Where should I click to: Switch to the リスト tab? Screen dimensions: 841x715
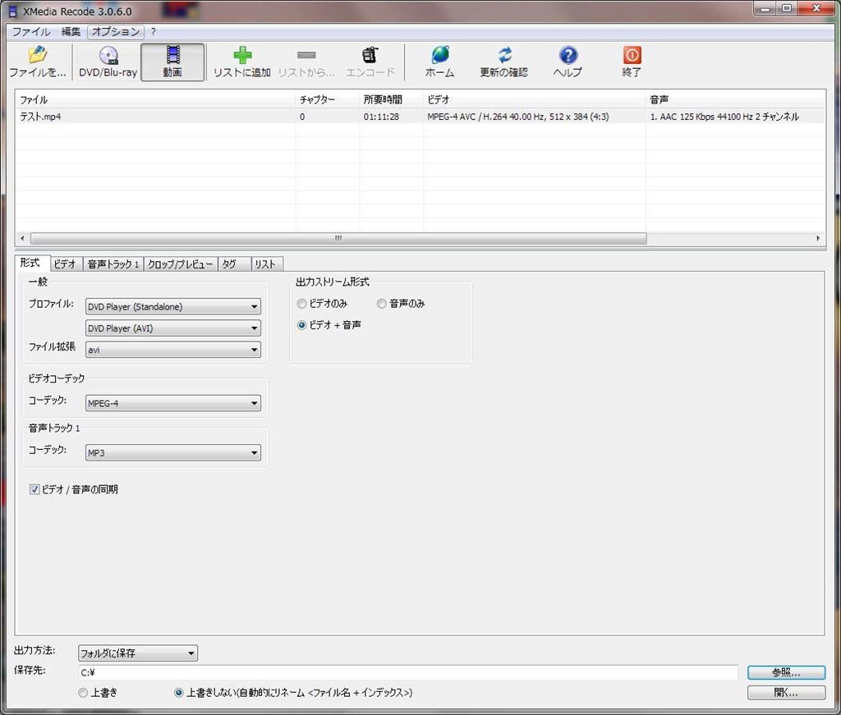click(x=265, y=264)
